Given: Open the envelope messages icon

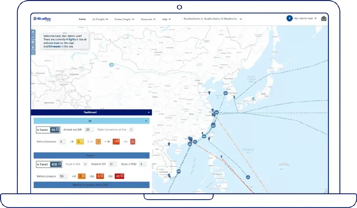Looking at the screenshot, I should [x=324, y=18].
